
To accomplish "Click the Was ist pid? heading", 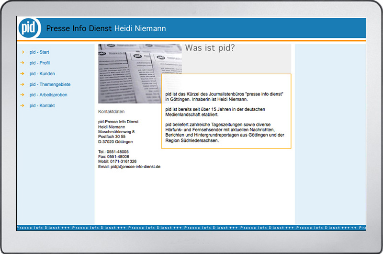I will [x=210, y=48].
